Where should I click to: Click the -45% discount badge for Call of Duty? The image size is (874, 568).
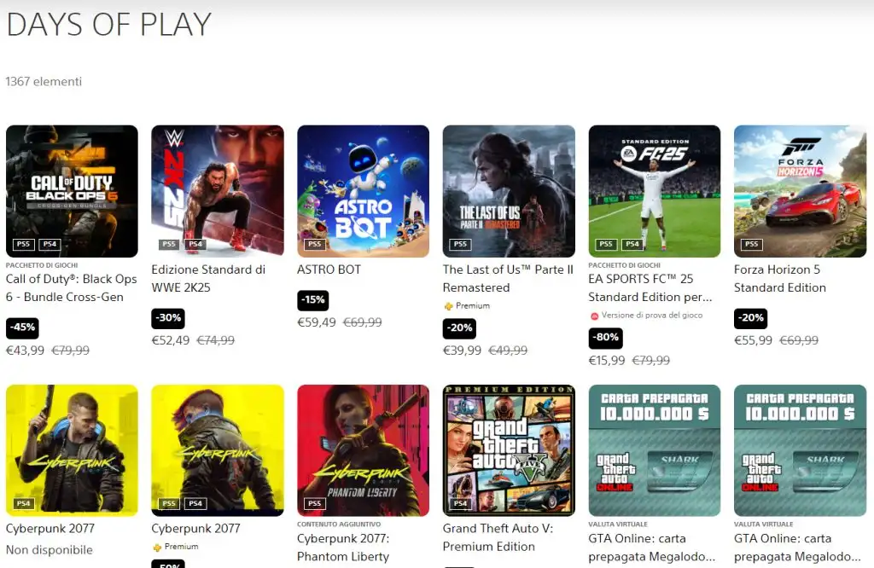[22, 327]
